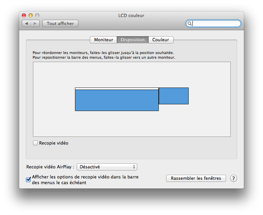Screen dimensions: 263x215
Task: Minimize the window with the yellow button
Action: (31, 15)
